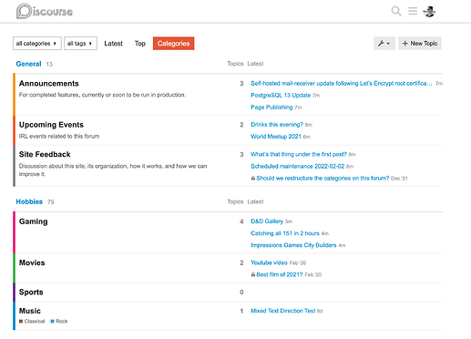Open Youtube video topic

[x=269, y=262]
